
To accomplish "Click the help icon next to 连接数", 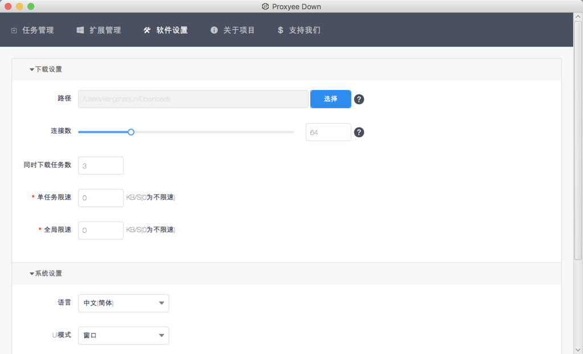I will (359, 132).
